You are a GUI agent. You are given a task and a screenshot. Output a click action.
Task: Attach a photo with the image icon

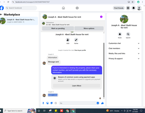pyautogui.click(x=47, y=103)
